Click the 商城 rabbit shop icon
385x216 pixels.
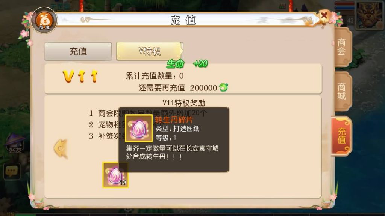[44, 20]
